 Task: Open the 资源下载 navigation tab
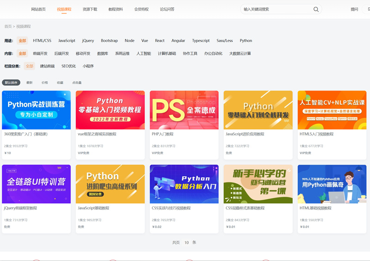90,9
